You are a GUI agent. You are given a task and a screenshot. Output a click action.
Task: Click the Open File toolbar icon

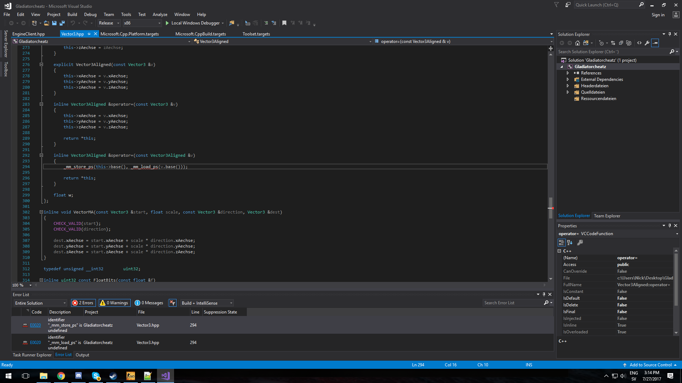[47, 23]
